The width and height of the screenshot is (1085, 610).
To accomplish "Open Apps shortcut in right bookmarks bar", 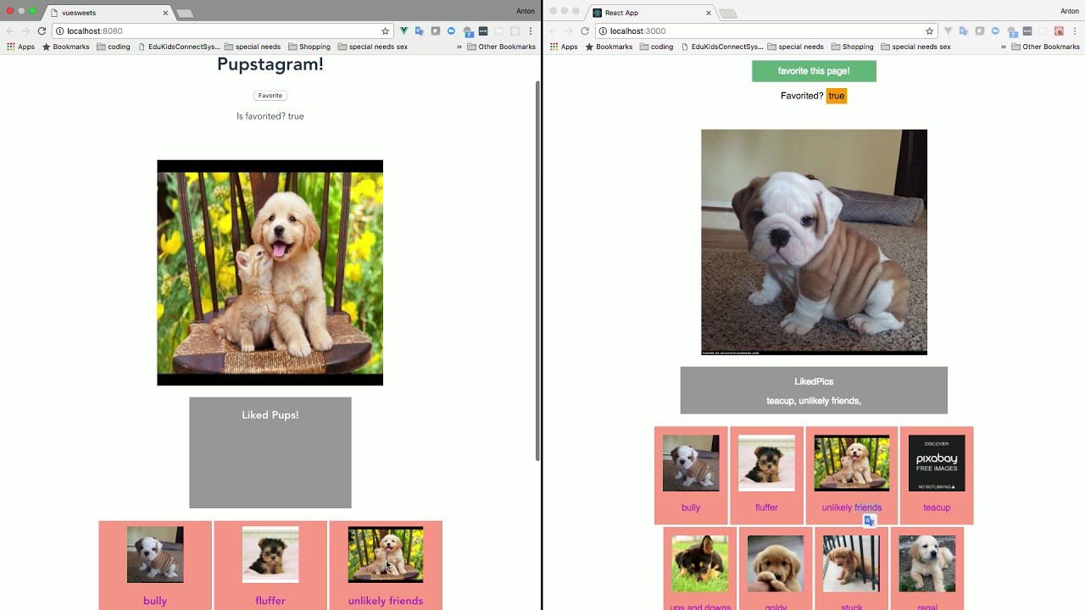I will (x=564, y=47).
